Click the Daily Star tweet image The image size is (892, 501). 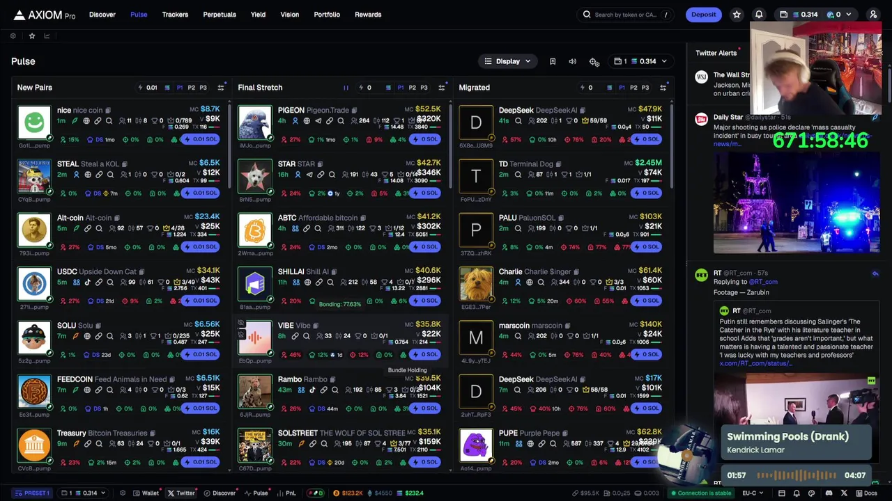coord(797,202)
